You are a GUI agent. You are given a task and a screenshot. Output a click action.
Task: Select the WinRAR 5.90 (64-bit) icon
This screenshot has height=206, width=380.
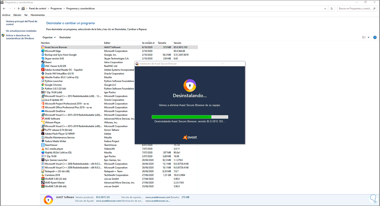coord(43,186)
